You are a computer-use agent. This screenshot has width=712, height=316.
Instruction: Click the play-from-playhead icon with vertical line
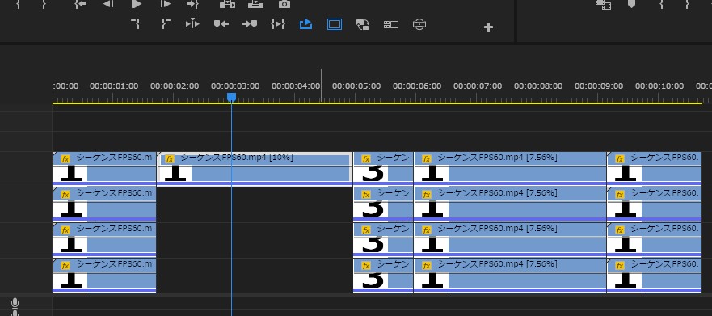(x=192, y=24)
